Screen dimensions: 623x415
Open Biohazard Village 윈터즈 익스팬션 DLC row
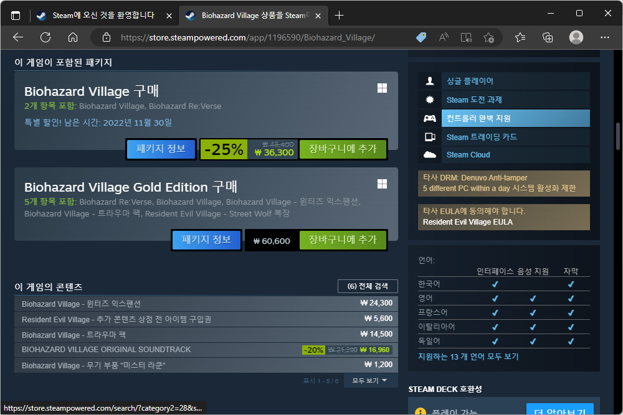click(206, 304)
